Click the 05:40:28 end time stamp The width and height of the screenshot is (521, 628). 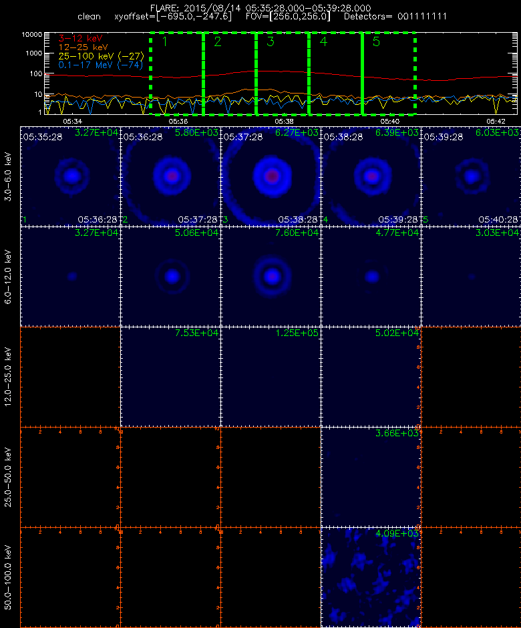pos(498,220)
